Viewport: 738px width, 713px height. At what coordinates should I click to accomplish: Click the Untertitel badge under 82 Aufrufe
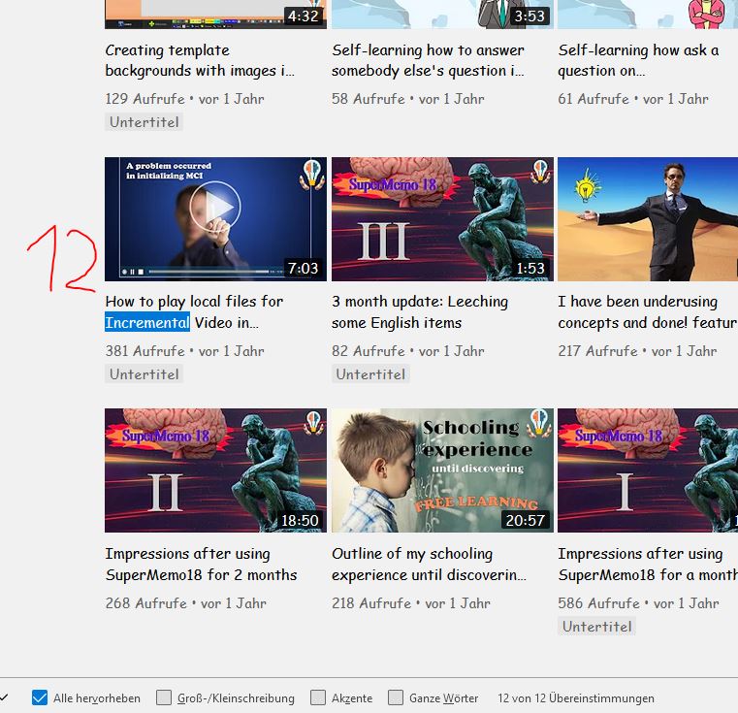pos(370,374)
